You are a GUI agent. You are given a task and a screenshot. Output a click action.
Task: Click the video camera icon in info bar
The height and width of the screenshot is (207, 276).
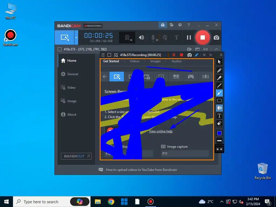coord(189,49)
